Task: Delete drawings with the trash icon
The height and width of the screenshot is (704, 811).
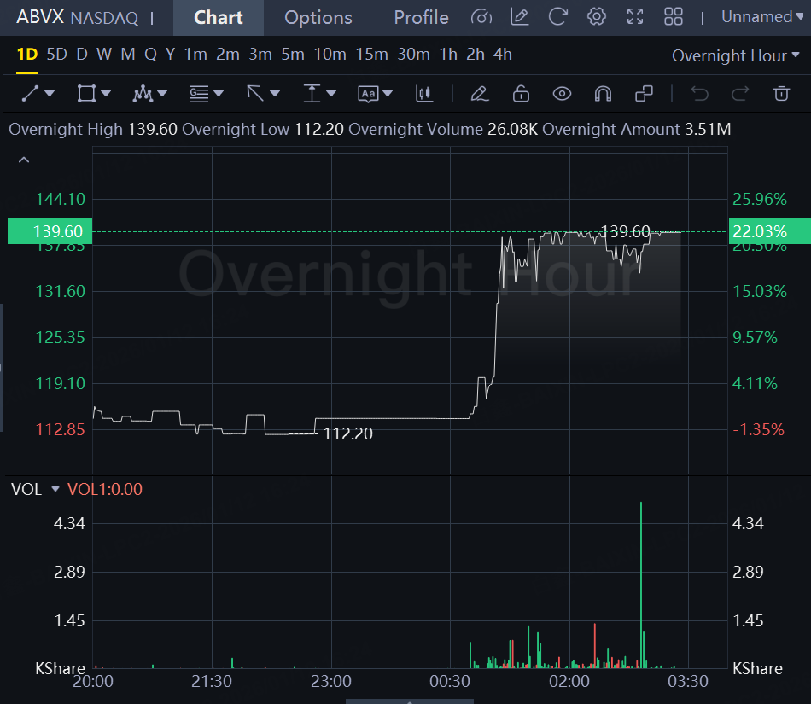Action: point(781,94)
